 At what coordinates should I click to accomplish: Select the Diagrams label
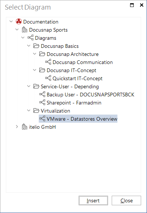tap(46, 38)
